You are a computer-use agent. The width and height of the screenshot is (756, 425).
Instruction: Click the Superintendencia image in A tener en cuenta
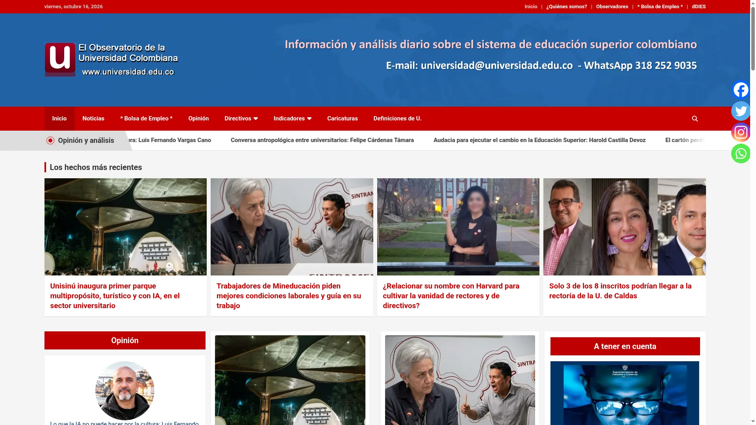(x=624, y=393)
